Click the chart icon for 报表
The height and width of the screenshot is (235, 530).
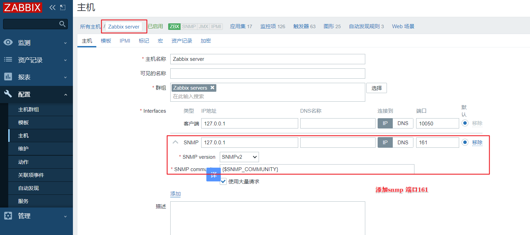8,77
